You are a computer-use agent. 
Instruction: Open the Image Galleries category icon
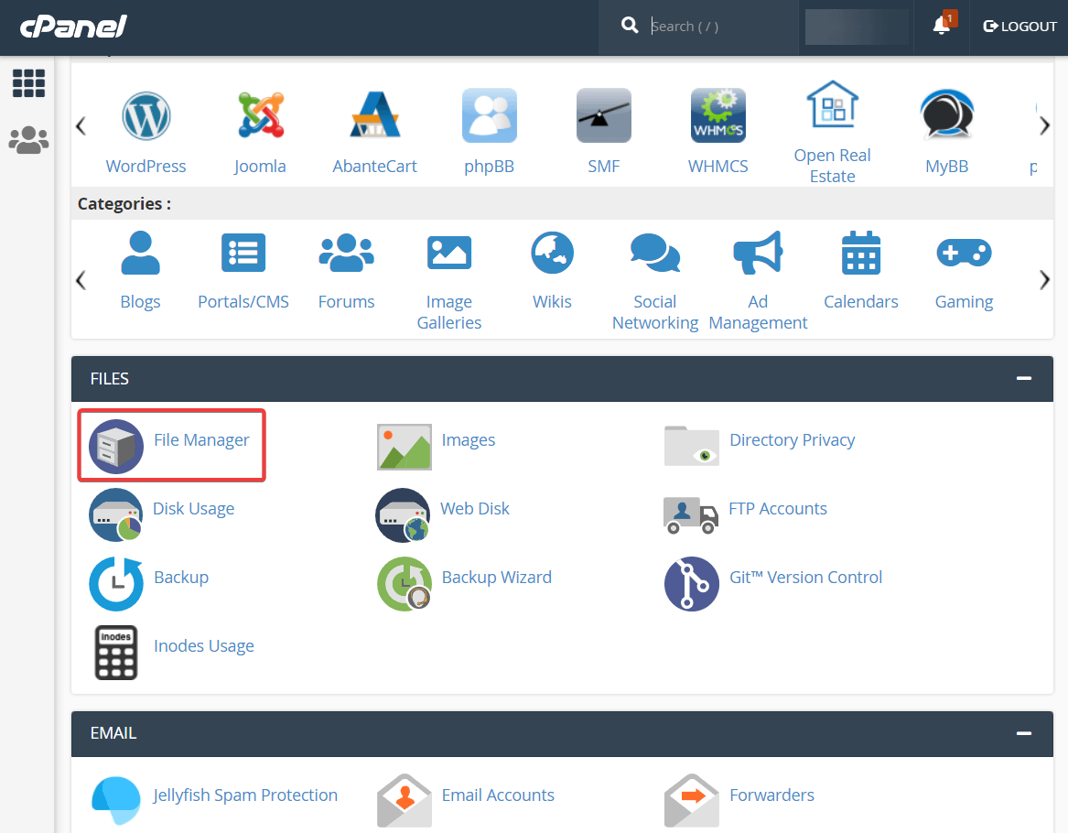[x=448, y=253]
